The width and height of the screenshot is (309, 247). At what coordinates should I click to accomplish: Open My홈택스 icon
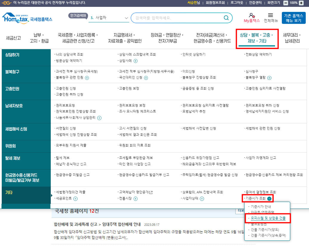point(252,18)
